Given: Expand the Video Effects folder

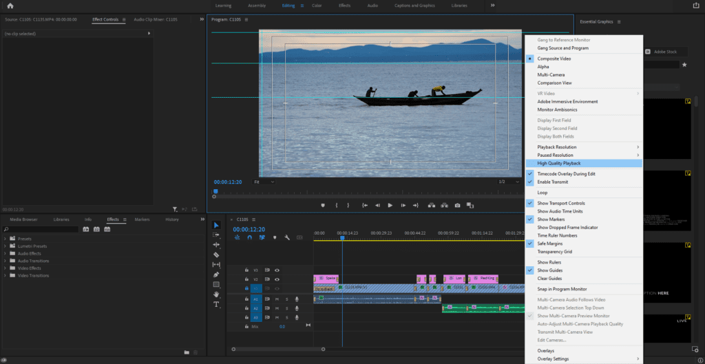Looking at the screenshot, I should (5, 268).
